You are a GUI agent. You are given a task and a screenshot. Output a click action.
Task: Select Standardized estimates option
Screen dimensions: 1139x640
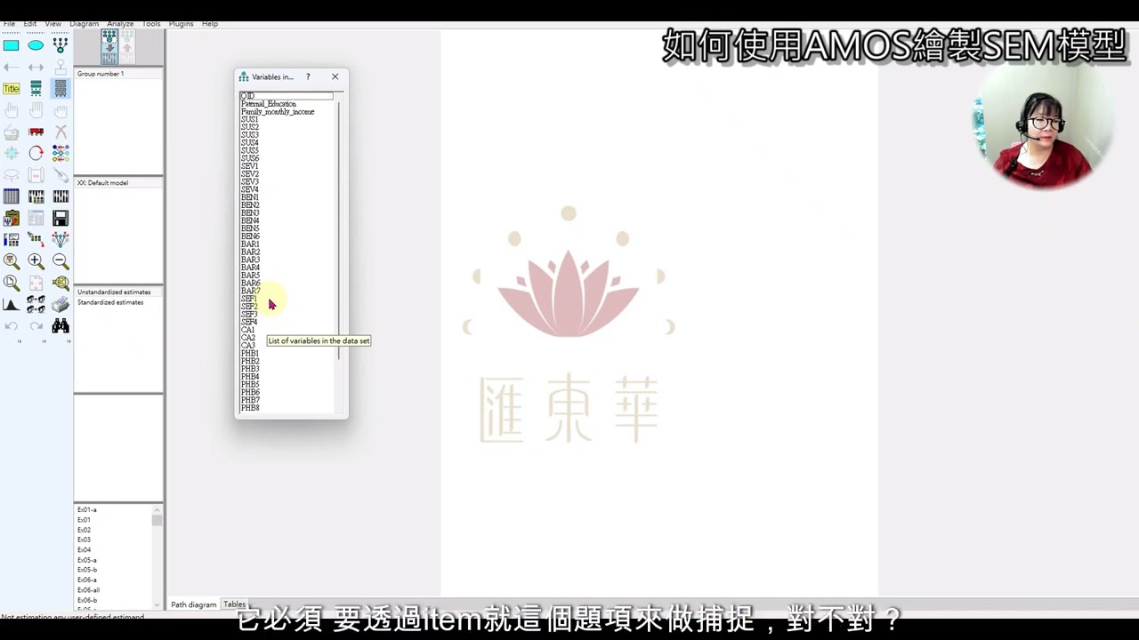[110, 302]
